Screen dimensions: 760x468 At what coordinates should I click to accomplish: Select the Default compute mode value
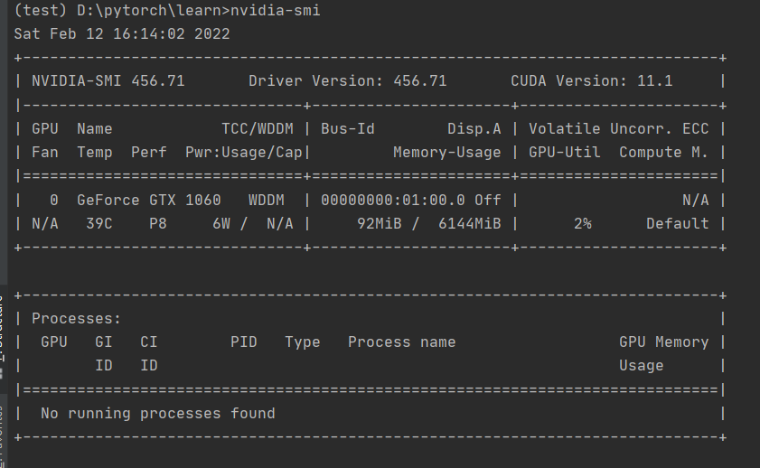pos(677,224)
